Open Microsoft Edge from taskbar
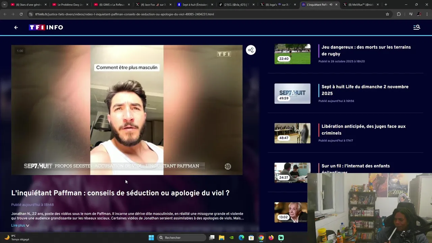This screenshot has height=243, width=432. click(241, 238)
